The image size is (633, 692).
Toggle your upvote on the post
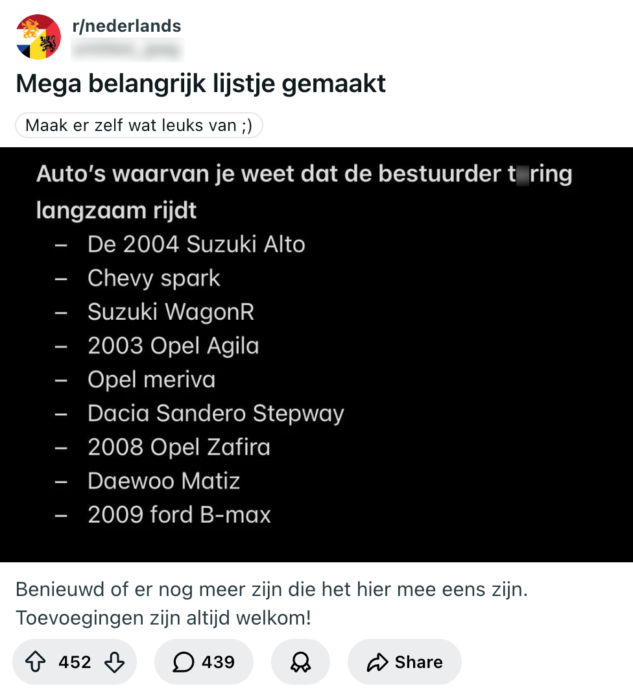[x=36, y=662]
